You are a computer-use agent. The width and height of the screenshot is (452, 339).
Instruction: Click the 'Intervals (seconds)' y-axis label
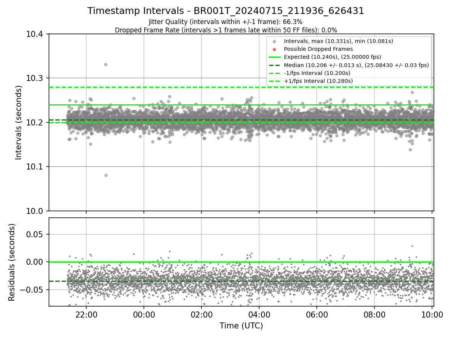tap(19, 122)
